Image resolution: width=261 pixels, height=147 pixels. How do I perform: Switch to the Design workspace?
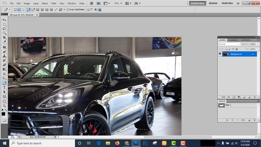click(213, 3)
